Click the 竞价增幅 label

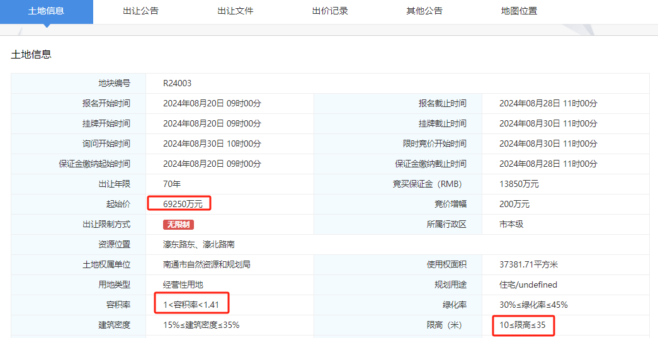coord(450,204)
